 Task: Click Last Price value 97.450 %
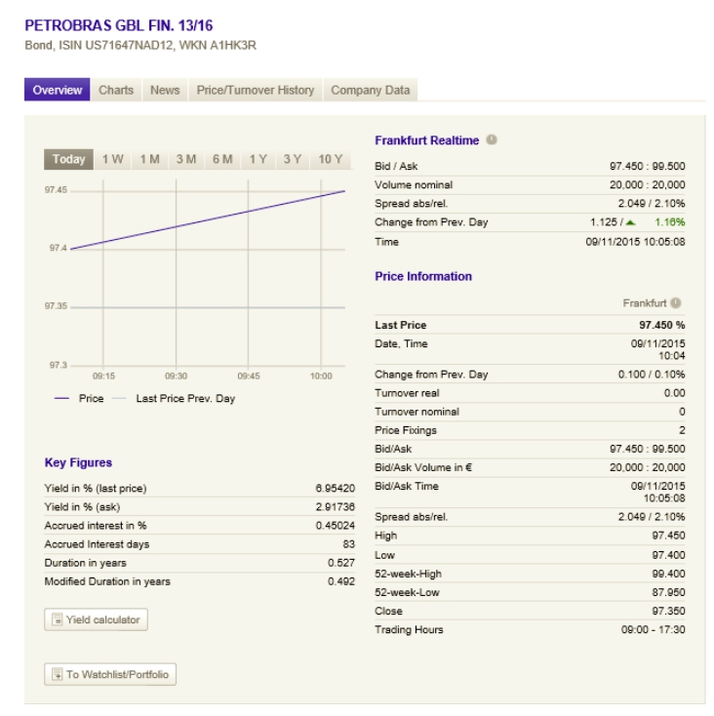coord(662,325)
